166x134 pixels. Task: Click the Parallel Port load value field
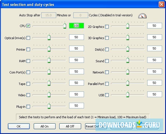coord(154,83)
